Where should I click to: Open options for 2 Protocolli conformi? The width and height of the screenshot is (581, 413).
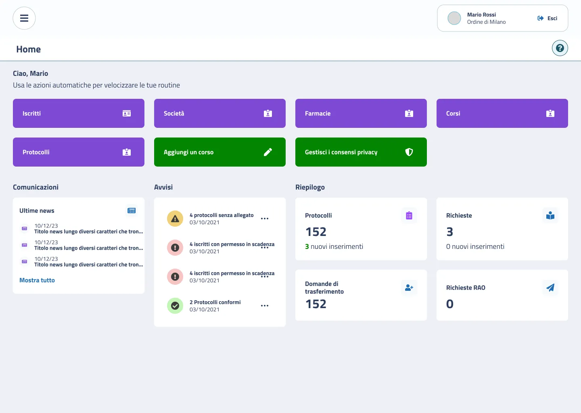coord(265,306)
